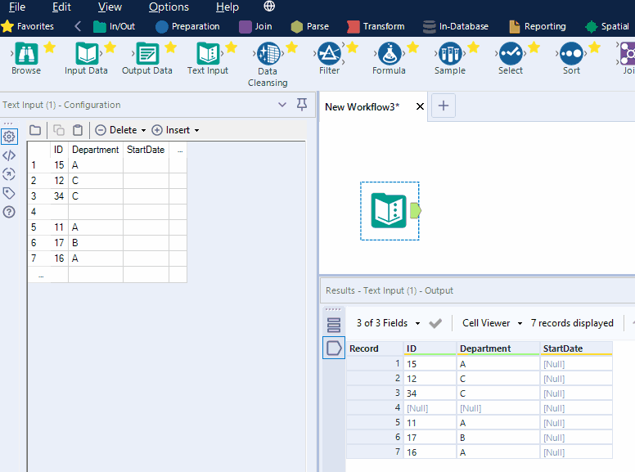The height and width of the screenshot is (472, 635).
Task: Switch to the Parse tool category
Action: click(x=310, y=26)
